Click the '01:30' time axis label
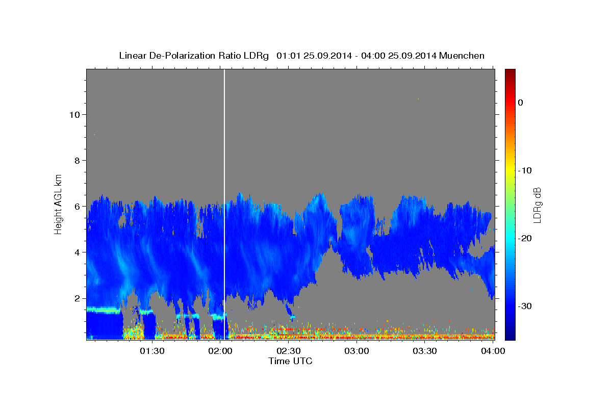The width and height of the screenshot is (612, 408). point(152,351)
